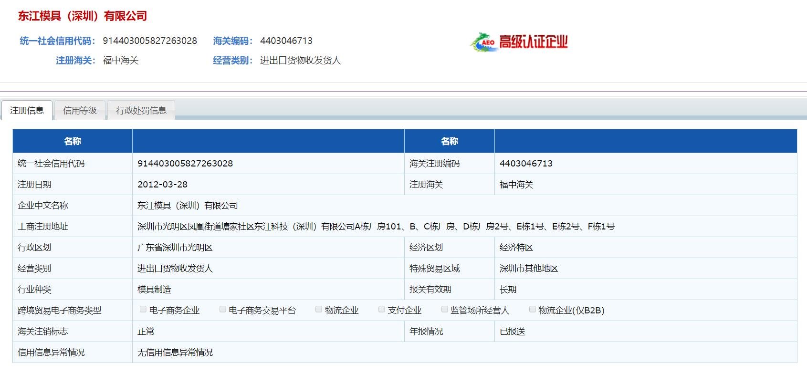Click the 海关注册编码 value 4403046713 in table

(x=526, y=163)
